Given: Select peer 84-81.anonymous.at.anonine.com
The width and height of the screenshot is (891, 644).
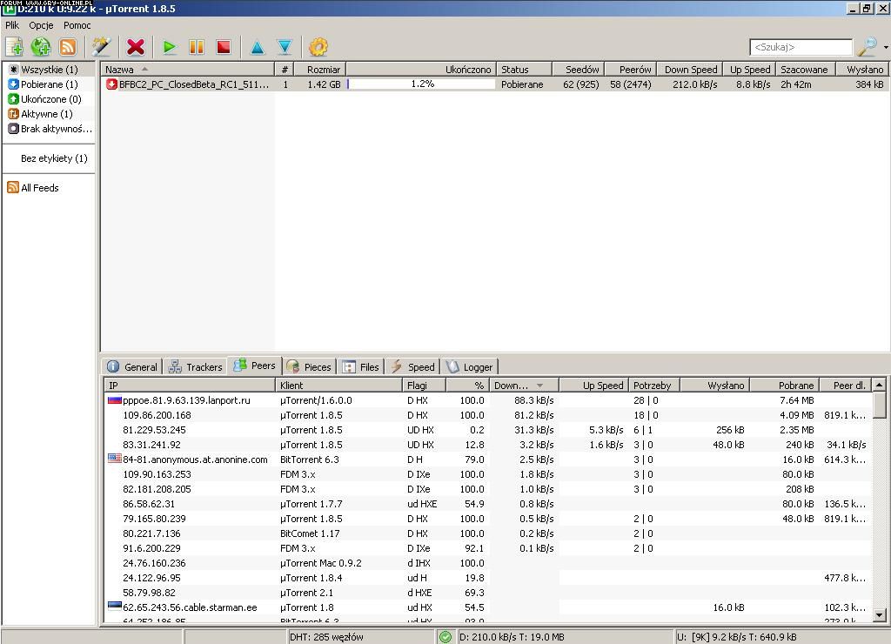Looking at the screenshot, I should pyautogui.click(x=487, y=460).
